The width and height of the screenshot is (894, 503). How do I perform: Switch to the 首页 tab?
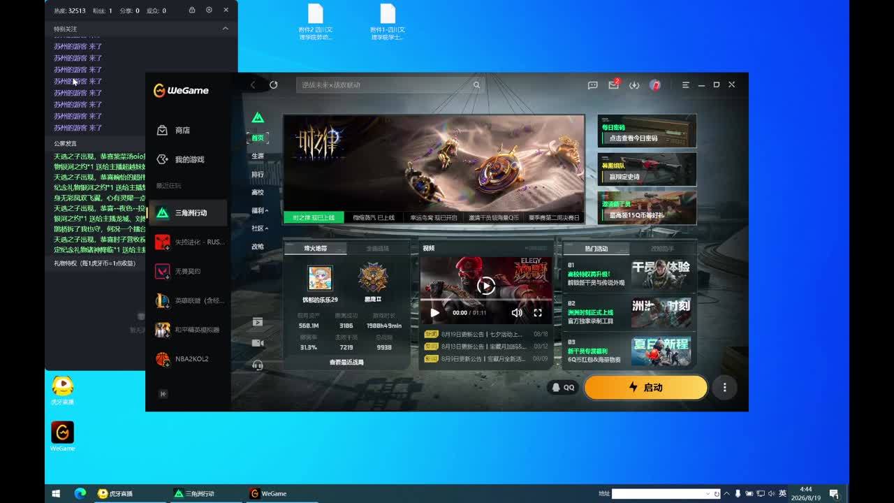tap(258, 138)
